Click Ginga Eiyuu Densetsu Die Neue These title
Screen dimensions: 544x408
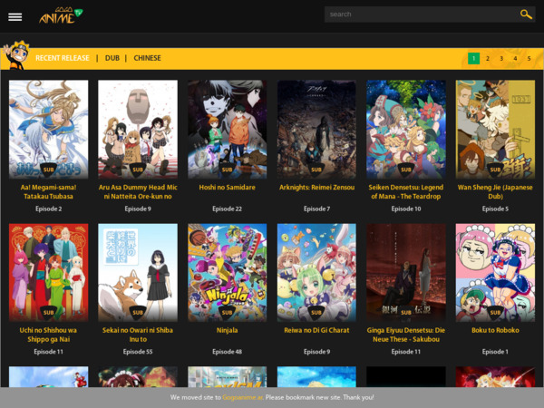click(x=406, y=335)
